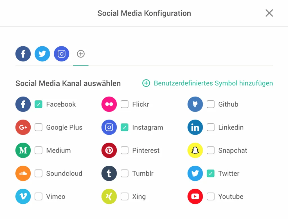Select the plus tab to add channel
This screenshot has height=219, width=288.
81,54
